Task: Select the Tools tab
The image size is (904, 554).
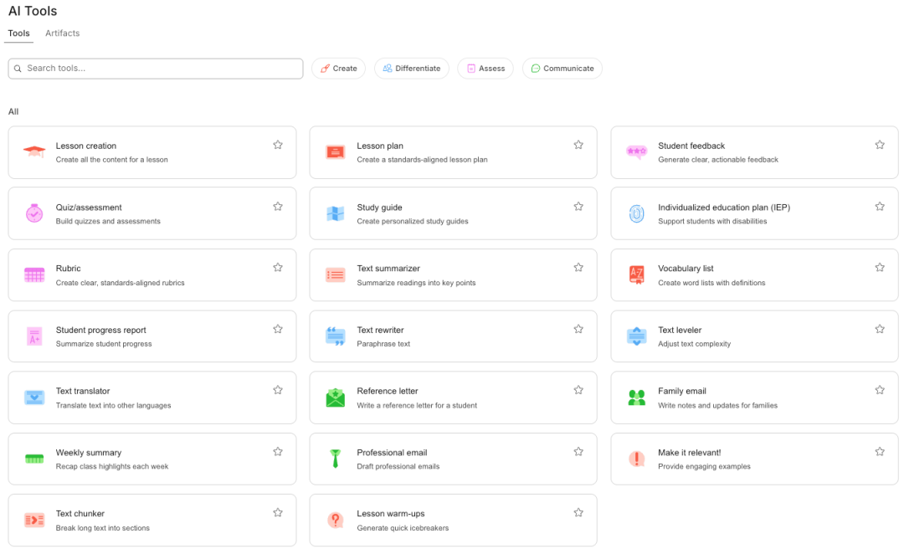Action: [x=19, y=33]
